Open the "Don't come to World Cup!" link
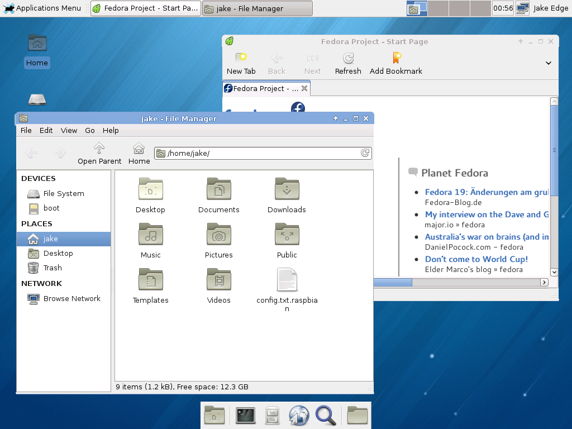Viewport: 572px width, 429px height. click(x=476, y=259)
